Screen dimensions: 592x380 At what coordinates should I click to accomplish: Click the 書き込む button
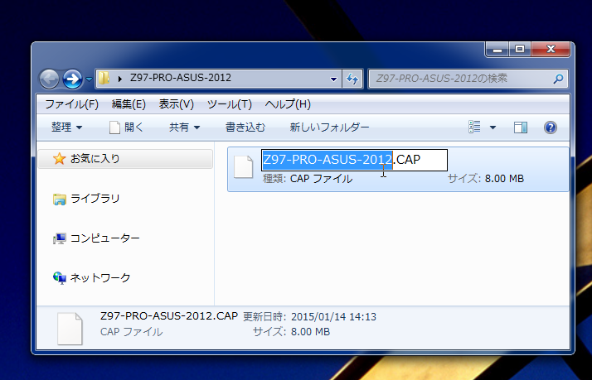pos(245,127)
